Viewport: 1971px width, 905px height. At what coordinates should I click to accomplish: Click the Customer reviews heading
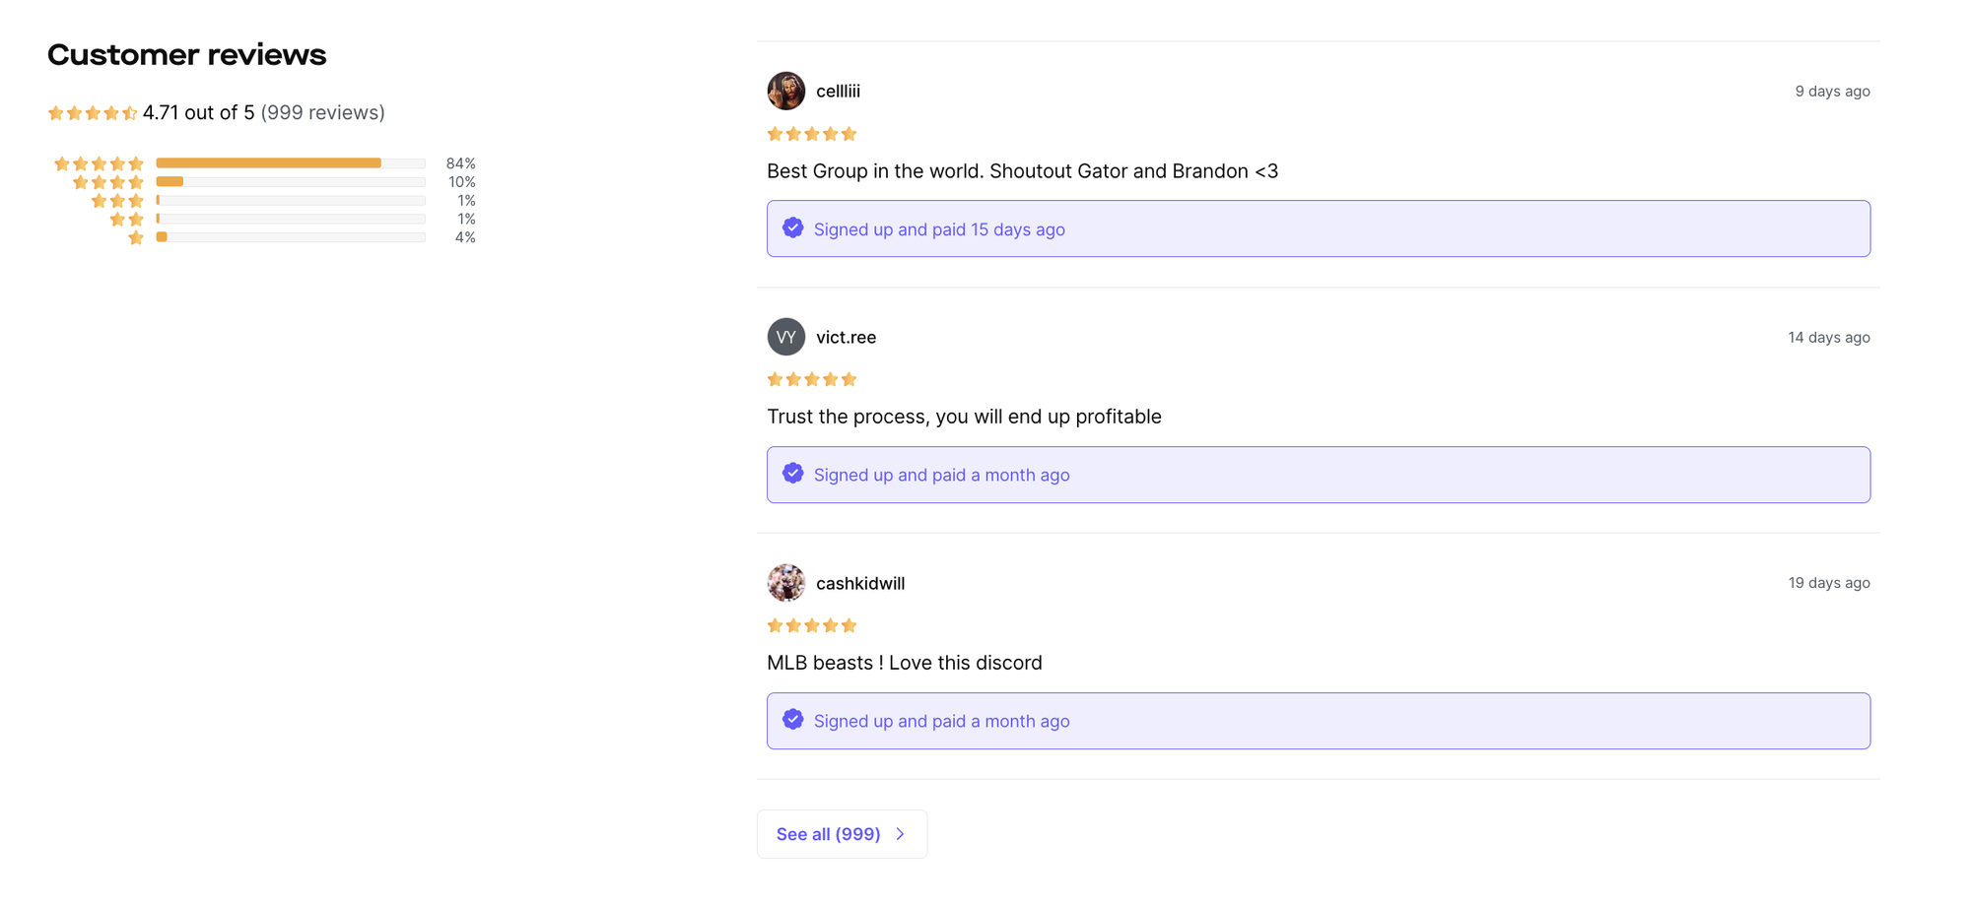coord(186,54)
